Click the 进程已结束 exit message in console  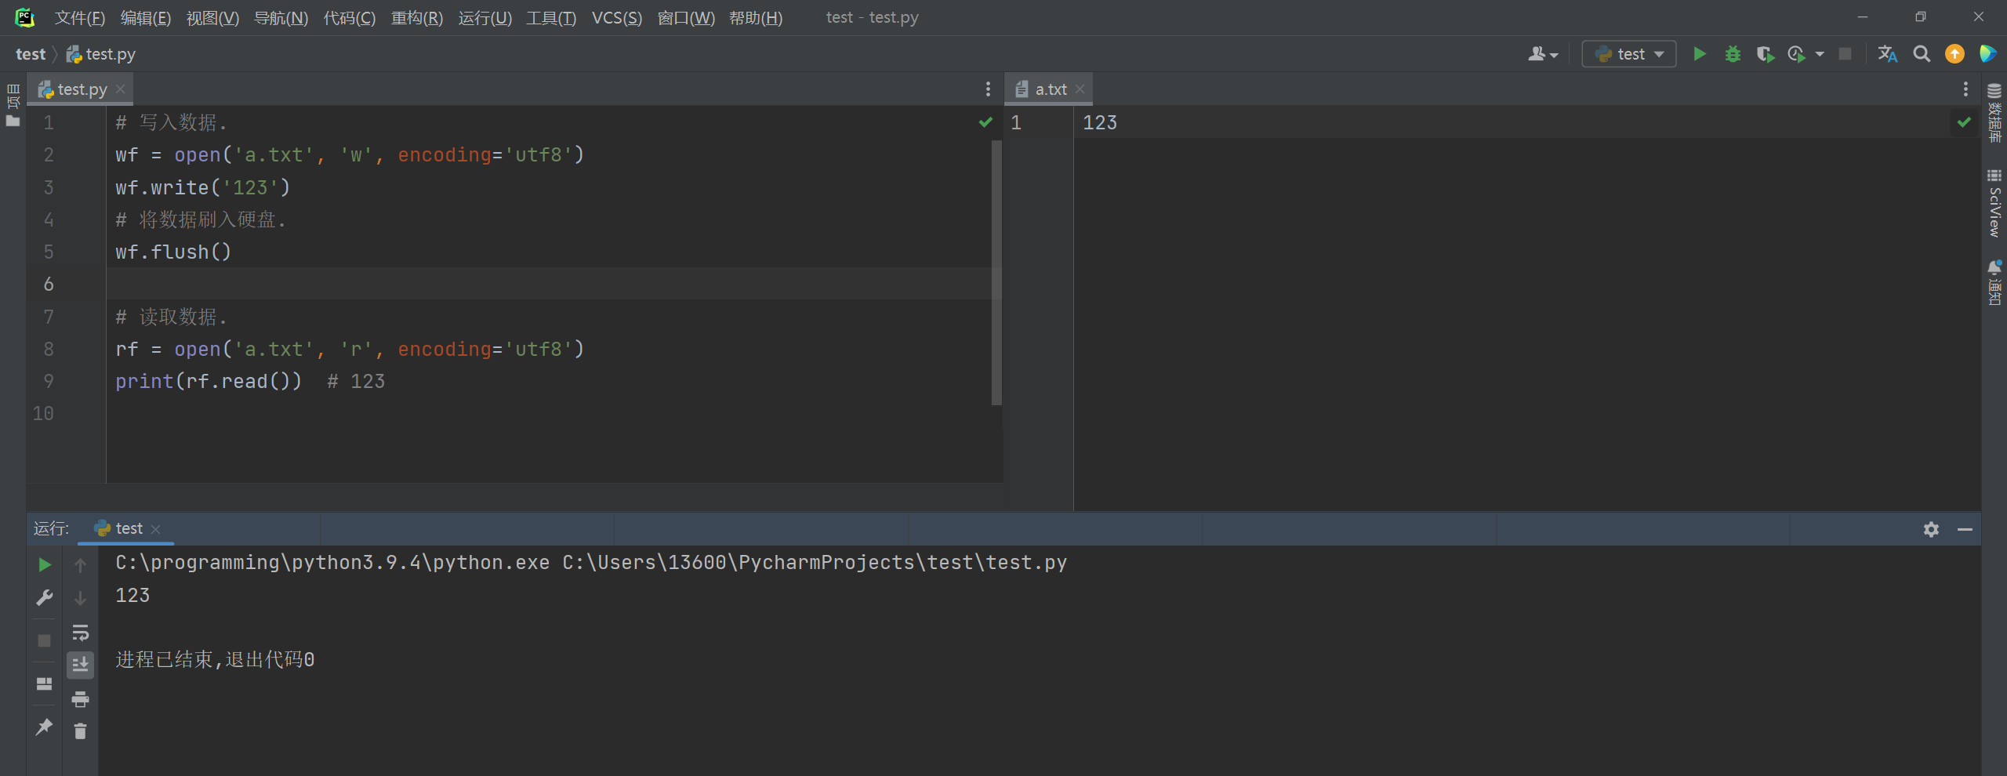[215, 659]
